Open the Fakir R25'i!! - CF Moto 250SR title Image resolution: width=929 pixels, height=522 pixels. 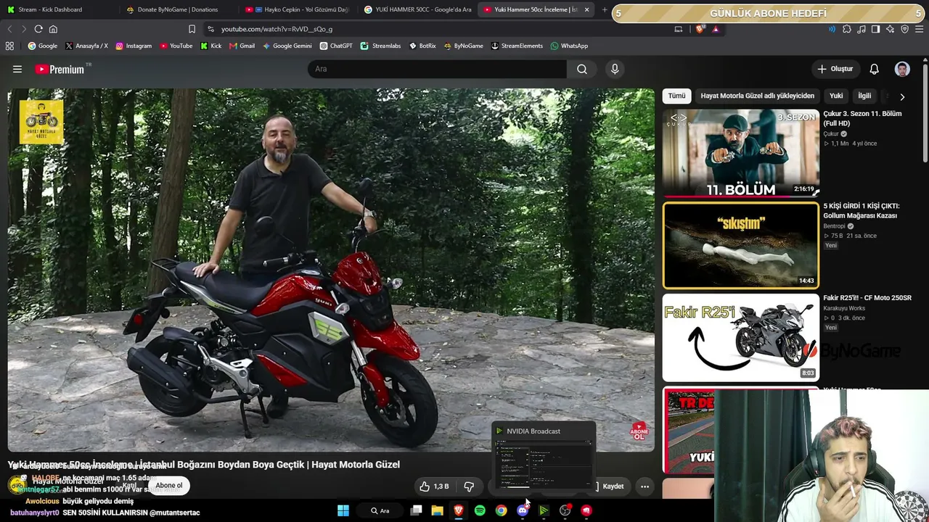[867, 298]
